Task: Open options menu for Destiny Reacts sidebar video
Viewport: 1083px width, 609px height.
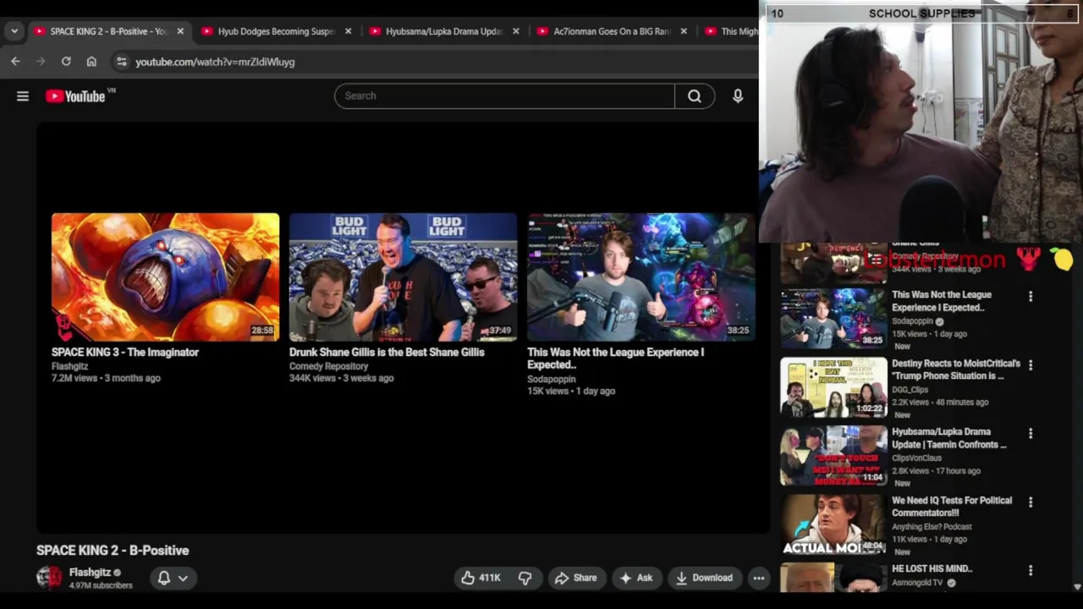Action: pos(1031,365)
